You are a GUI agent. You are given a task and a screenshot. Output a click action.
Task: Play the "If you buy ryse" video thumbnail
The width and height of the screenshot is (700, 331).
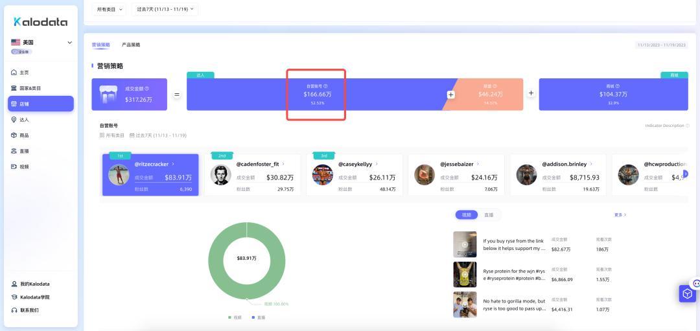point(465,244)
